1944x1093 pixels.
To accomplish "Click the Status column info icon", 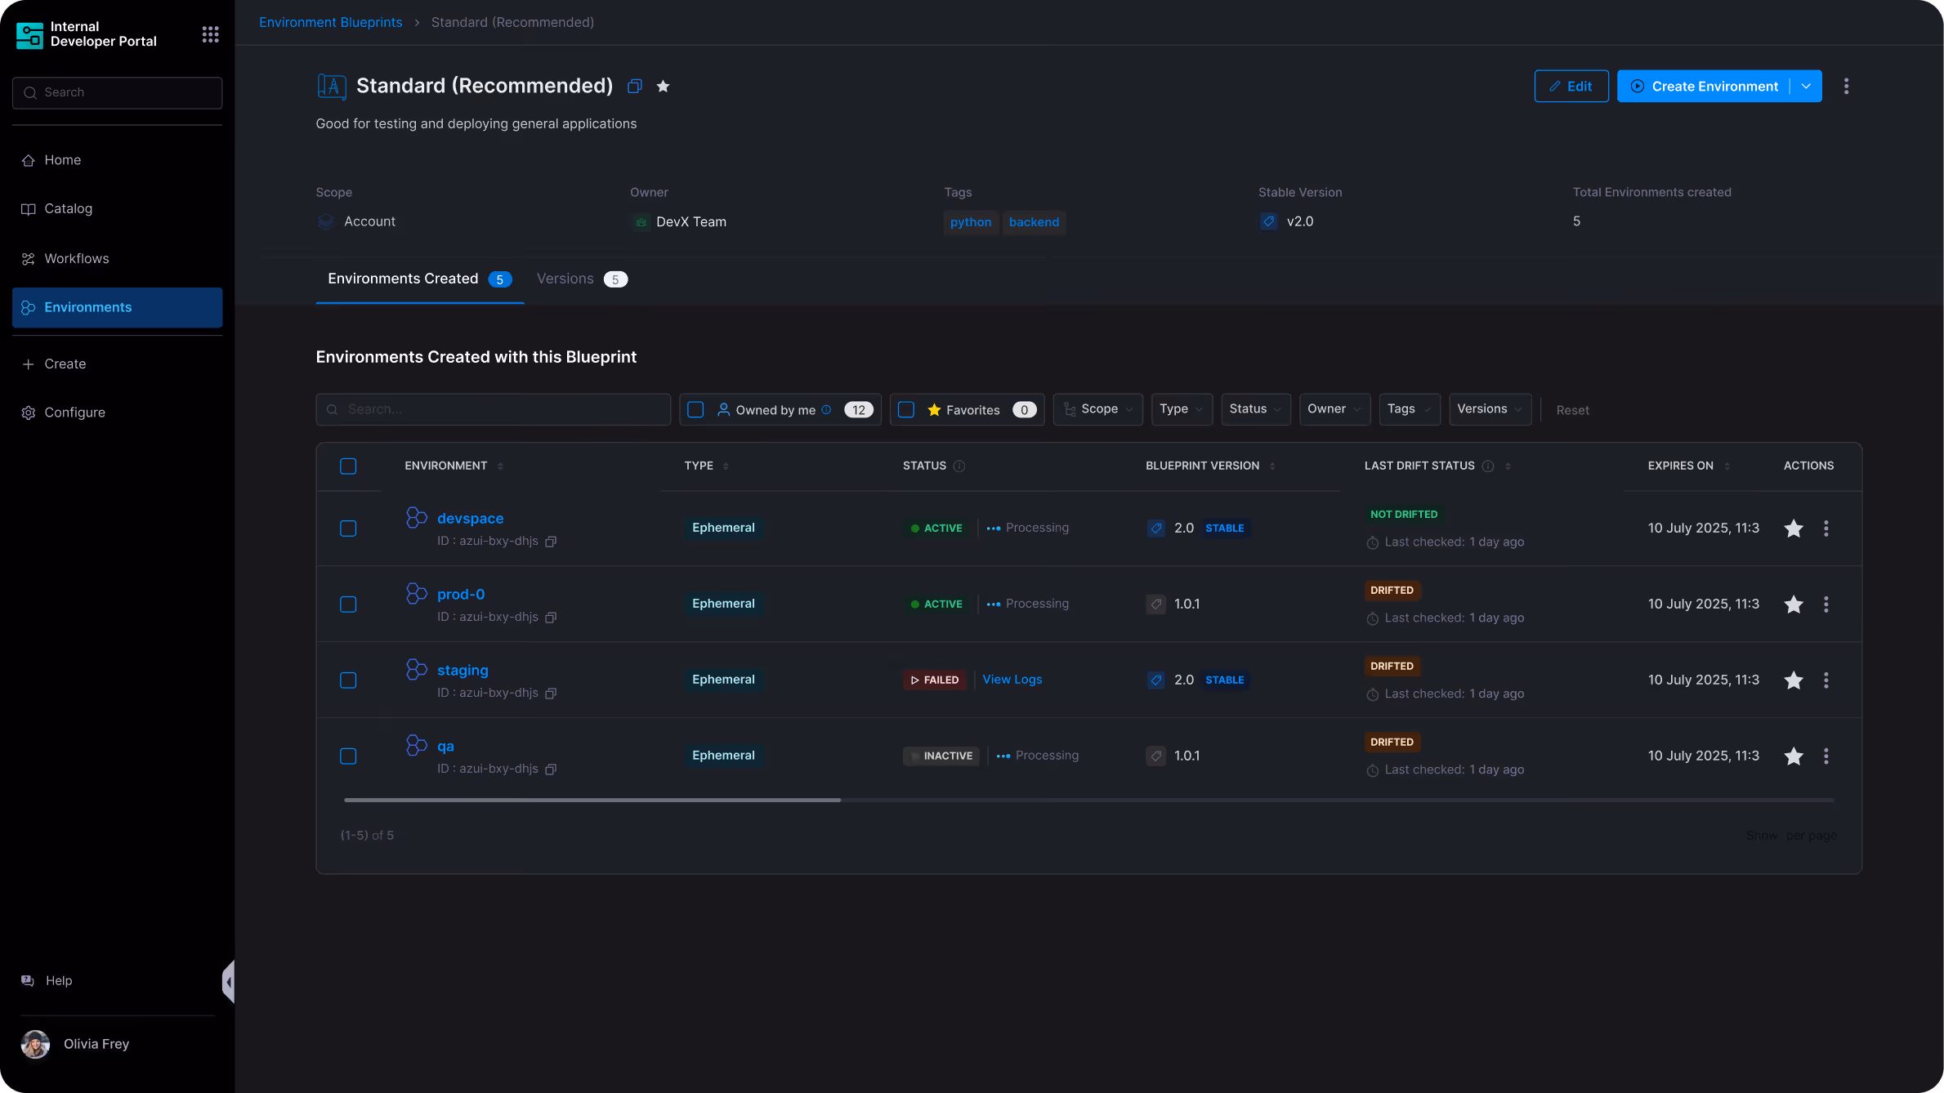I will coord(959,466).
